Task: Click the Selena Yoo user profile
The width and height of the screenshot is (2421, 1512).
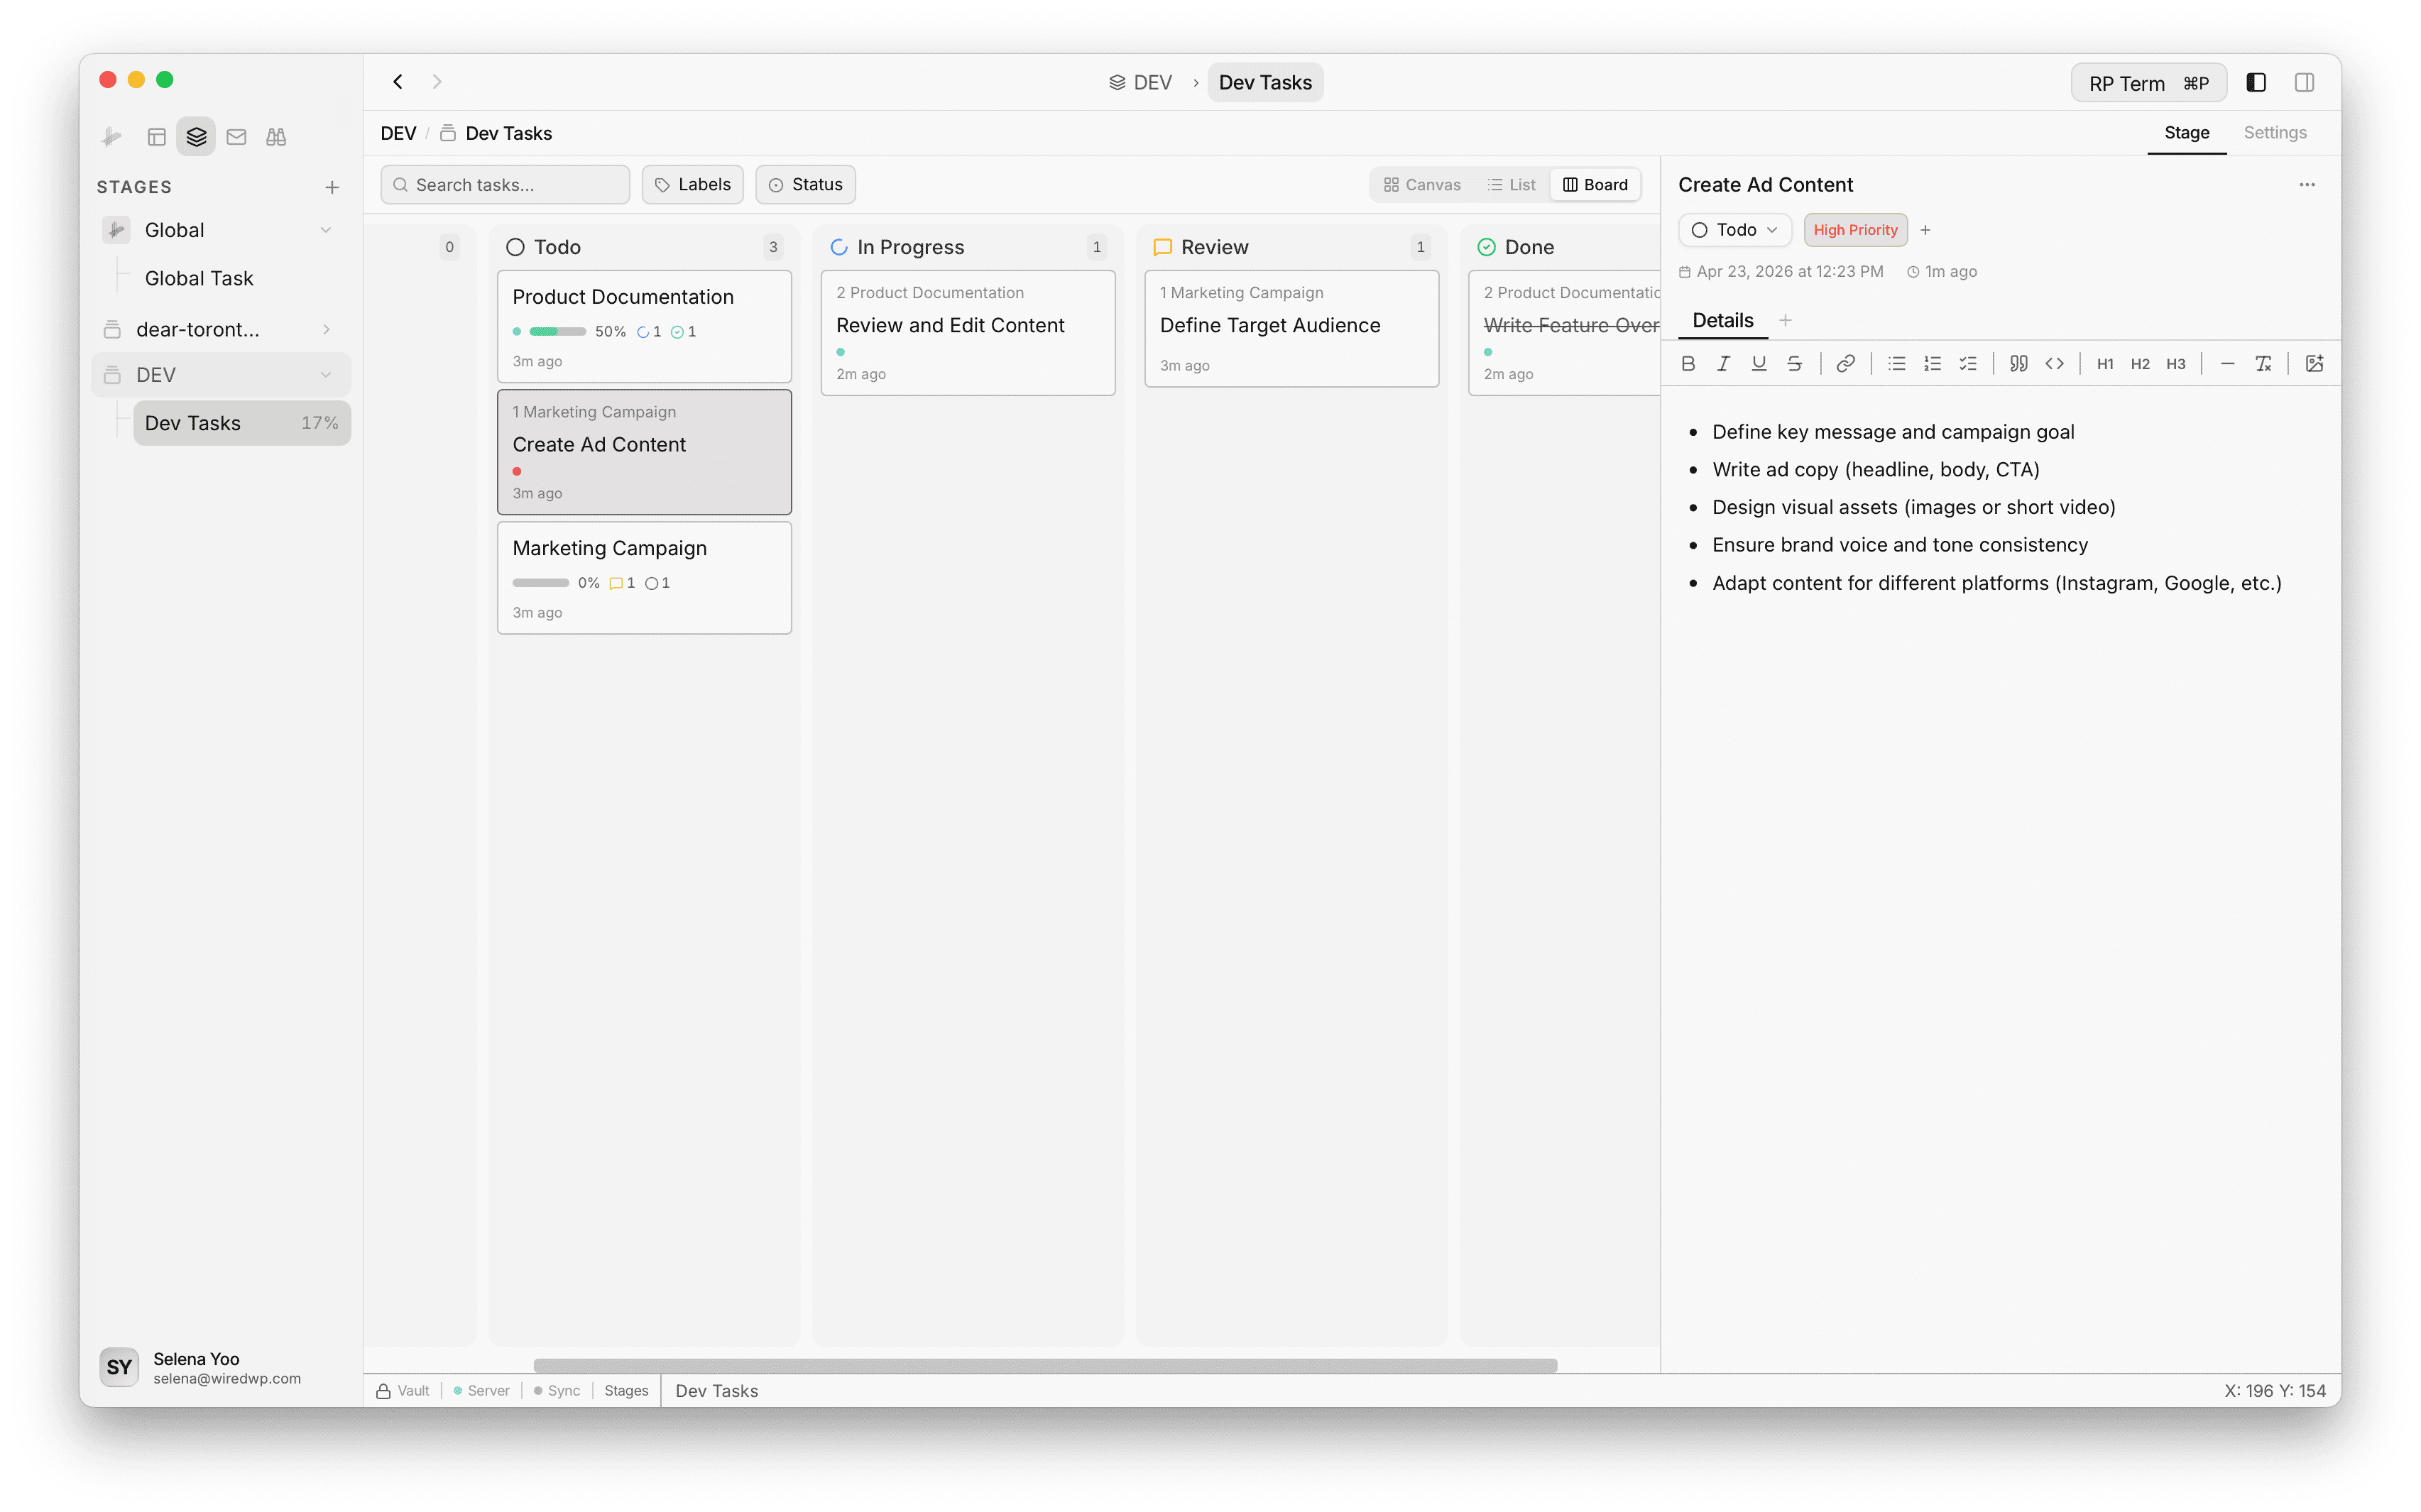Action: pyautogui.click(x=200, y=1367)
